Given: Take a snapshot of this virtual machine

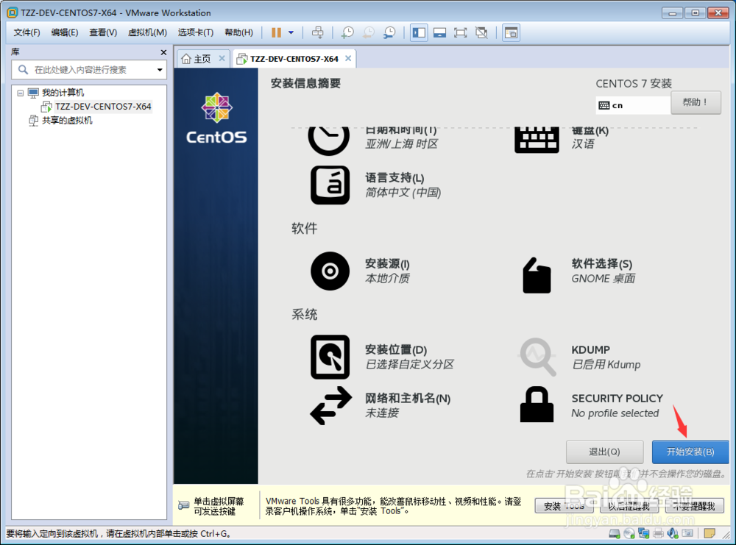Looking at the screenshot, I should [x=347, y=32].
